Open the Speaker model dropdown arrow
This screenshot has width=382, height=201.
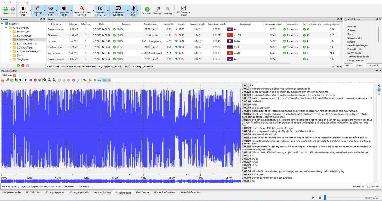click(30, 11)
